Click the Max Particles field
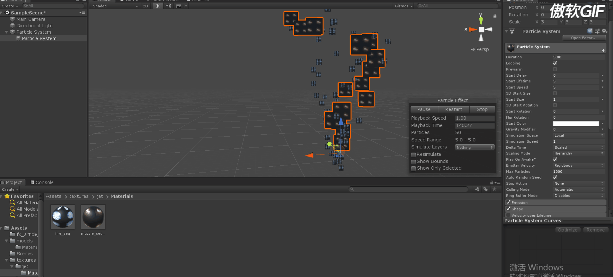 tap(579, 172)
